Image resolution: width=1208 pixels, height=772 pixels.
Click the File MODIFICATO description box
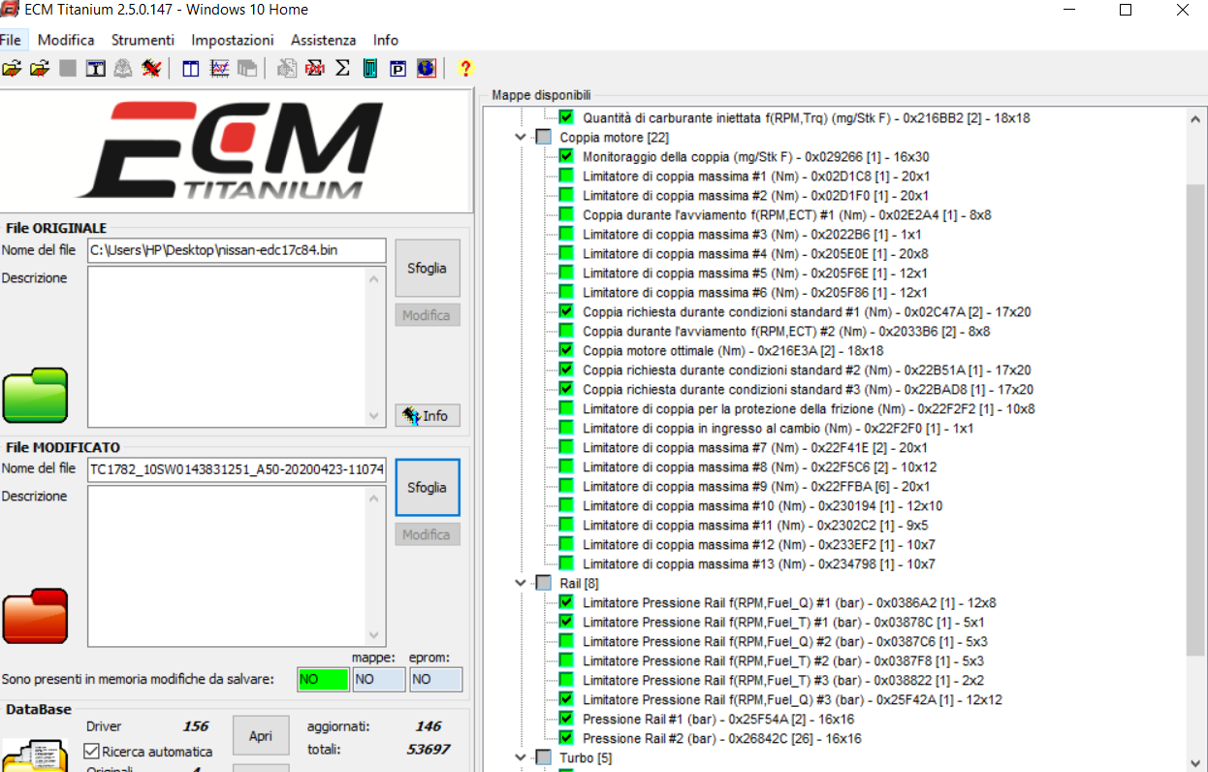[237, 566]
